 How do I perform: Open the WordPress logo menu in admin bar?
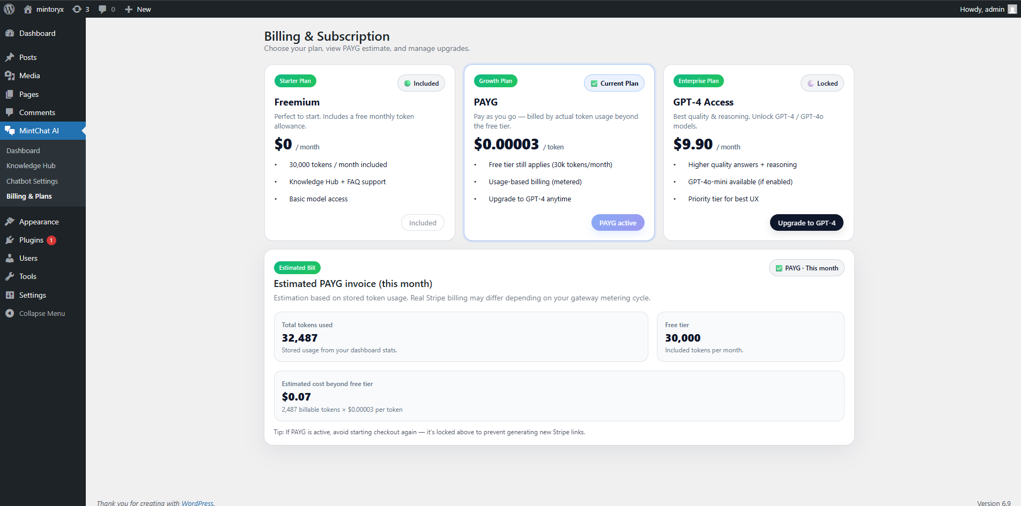tap(9, 9)
